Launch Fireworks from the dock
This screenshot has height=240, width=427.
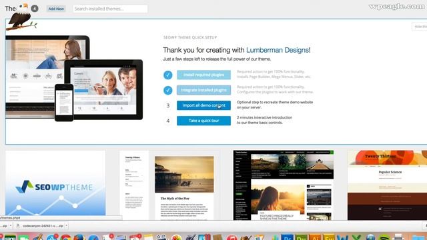[x=329, y=237]
